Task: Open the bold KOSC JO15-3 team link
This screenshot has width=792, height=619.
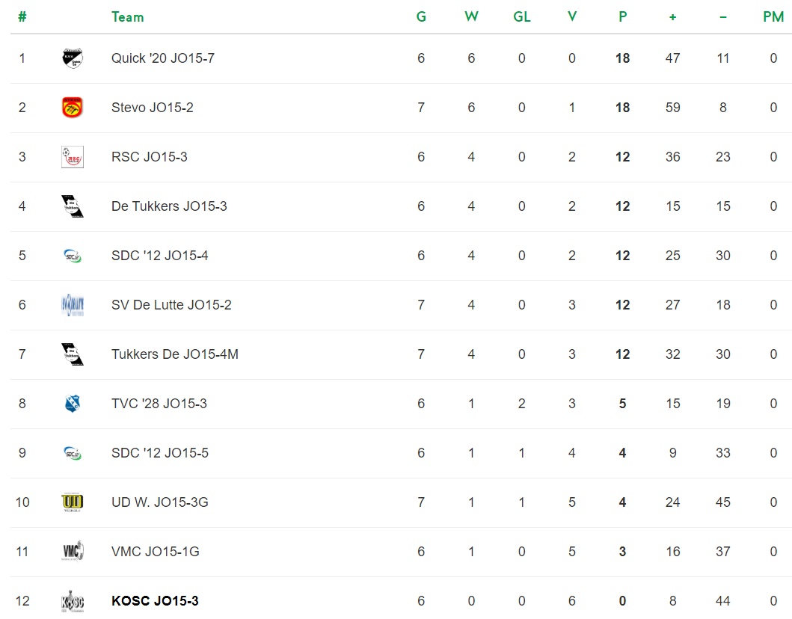Action: (x=155, y=601)
